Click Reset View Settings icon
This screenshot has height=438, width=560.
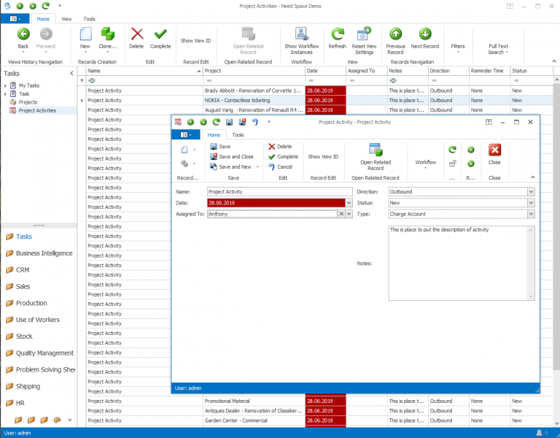[364, 34]
